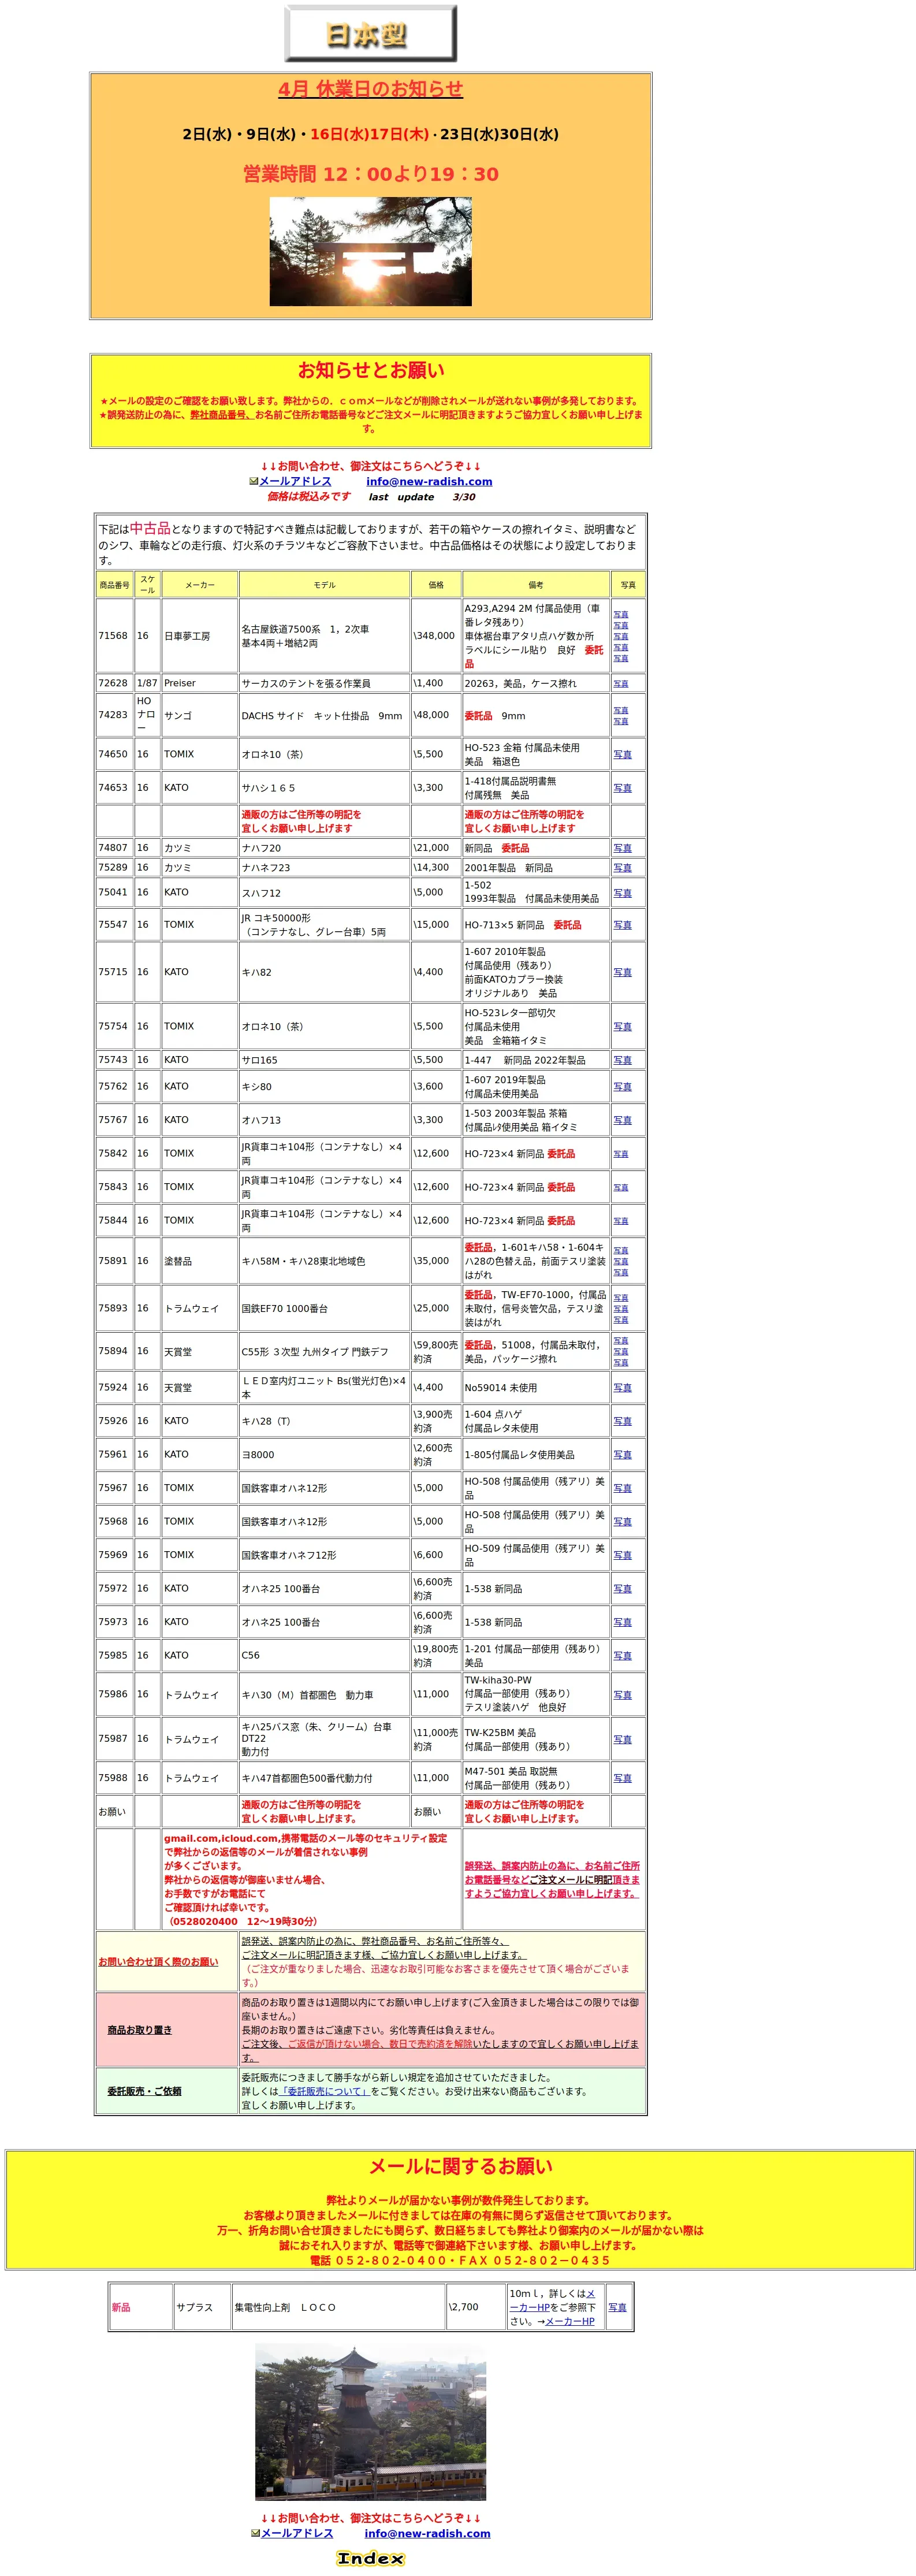Click the 集電性向上剤 LOCO product name
The width and height of the screenshot is (916, 2576).
pyautogui.click(x=285, y=2307)
